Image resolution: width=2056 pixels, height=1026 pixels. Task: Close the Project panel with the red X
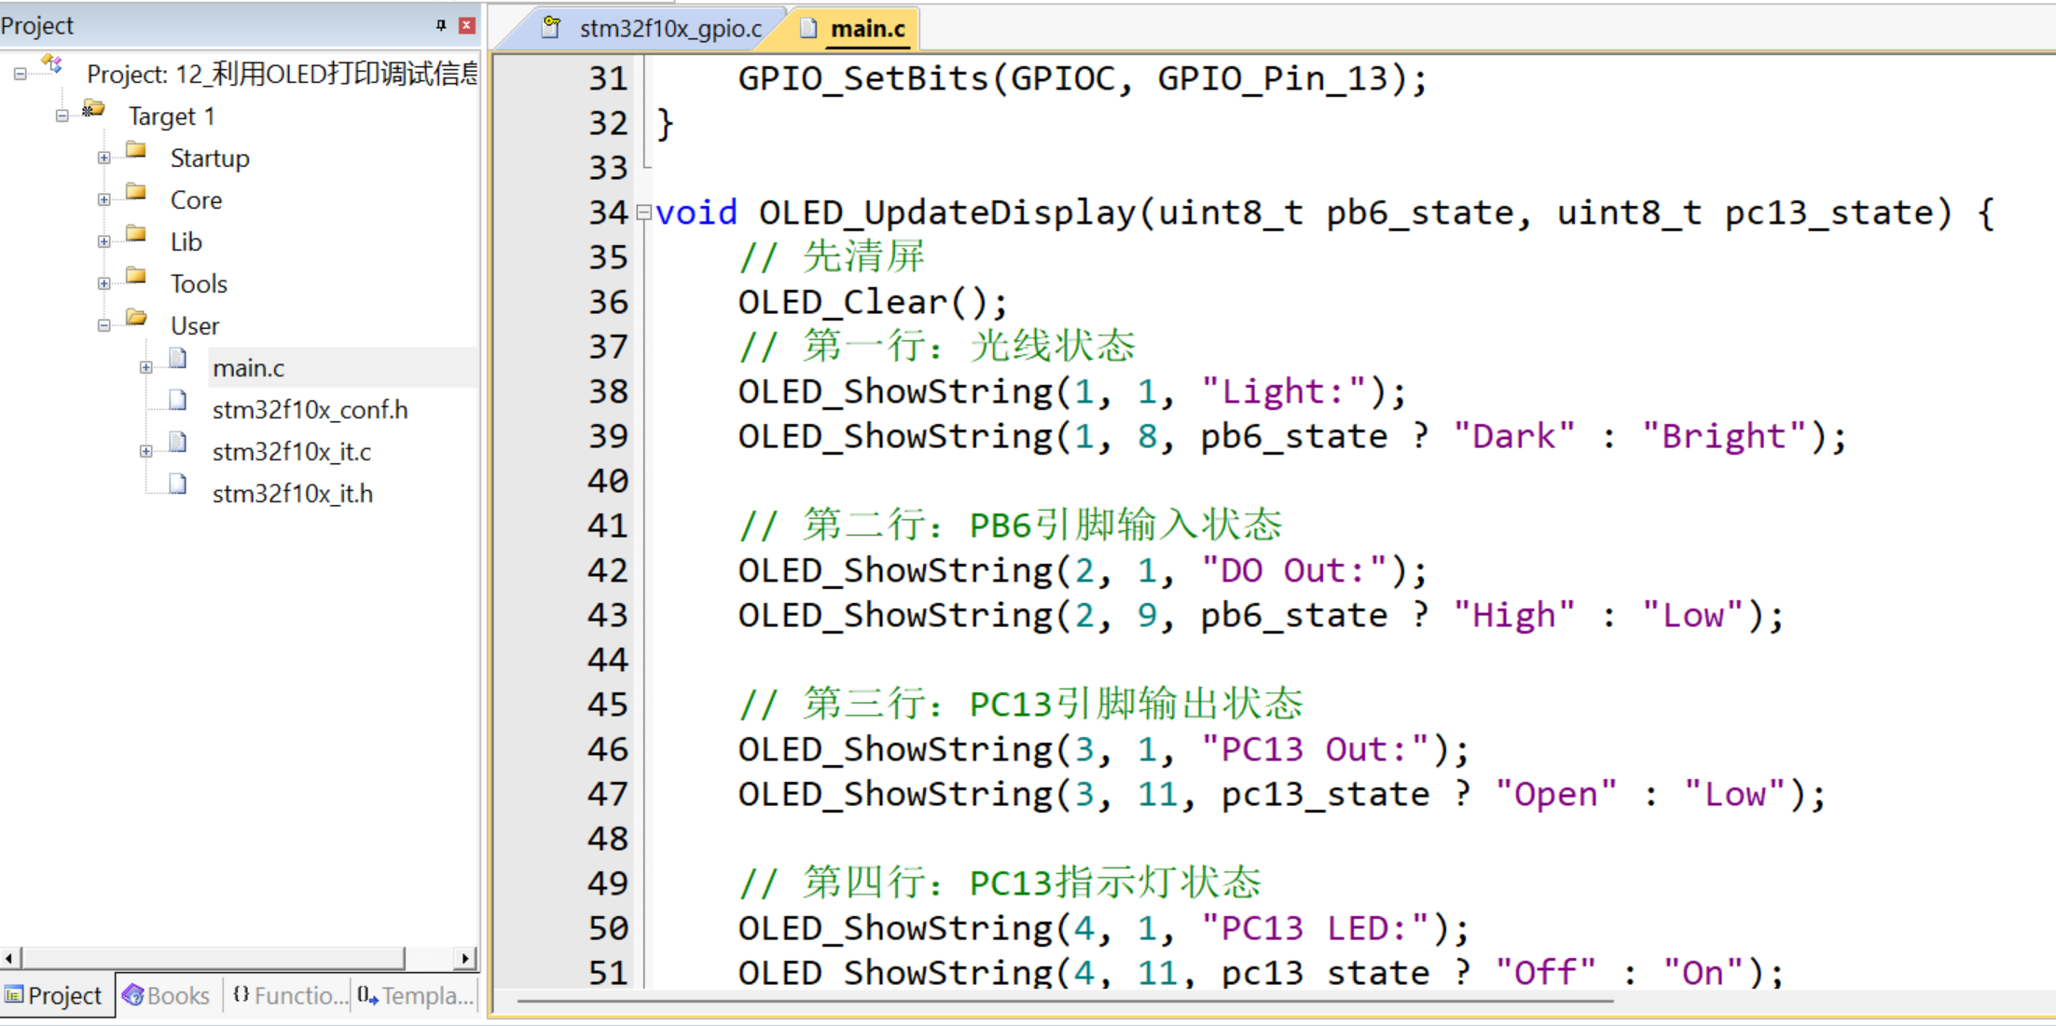click(x=467, y=25)
